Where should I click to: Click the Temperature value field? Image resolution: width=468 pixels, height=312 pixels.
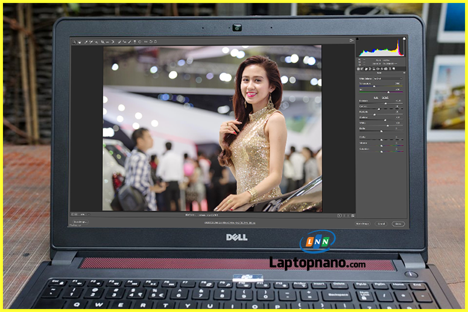tap(398, 83)
